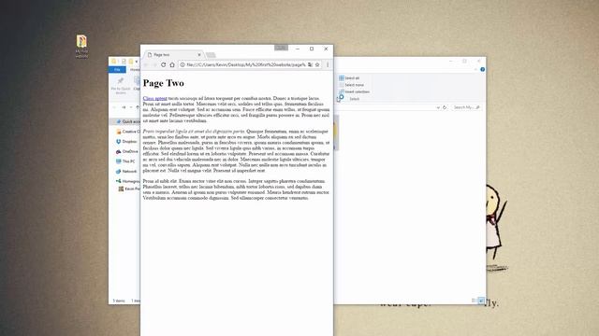Go up one folder in Explorer

(x=138, y=107)
